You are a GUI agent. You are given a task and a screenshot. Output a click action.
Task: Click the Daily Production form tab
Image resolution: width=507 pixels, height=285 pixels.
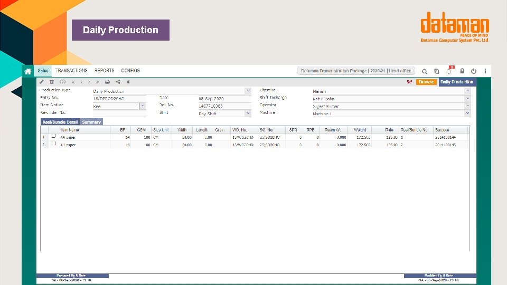456,82
